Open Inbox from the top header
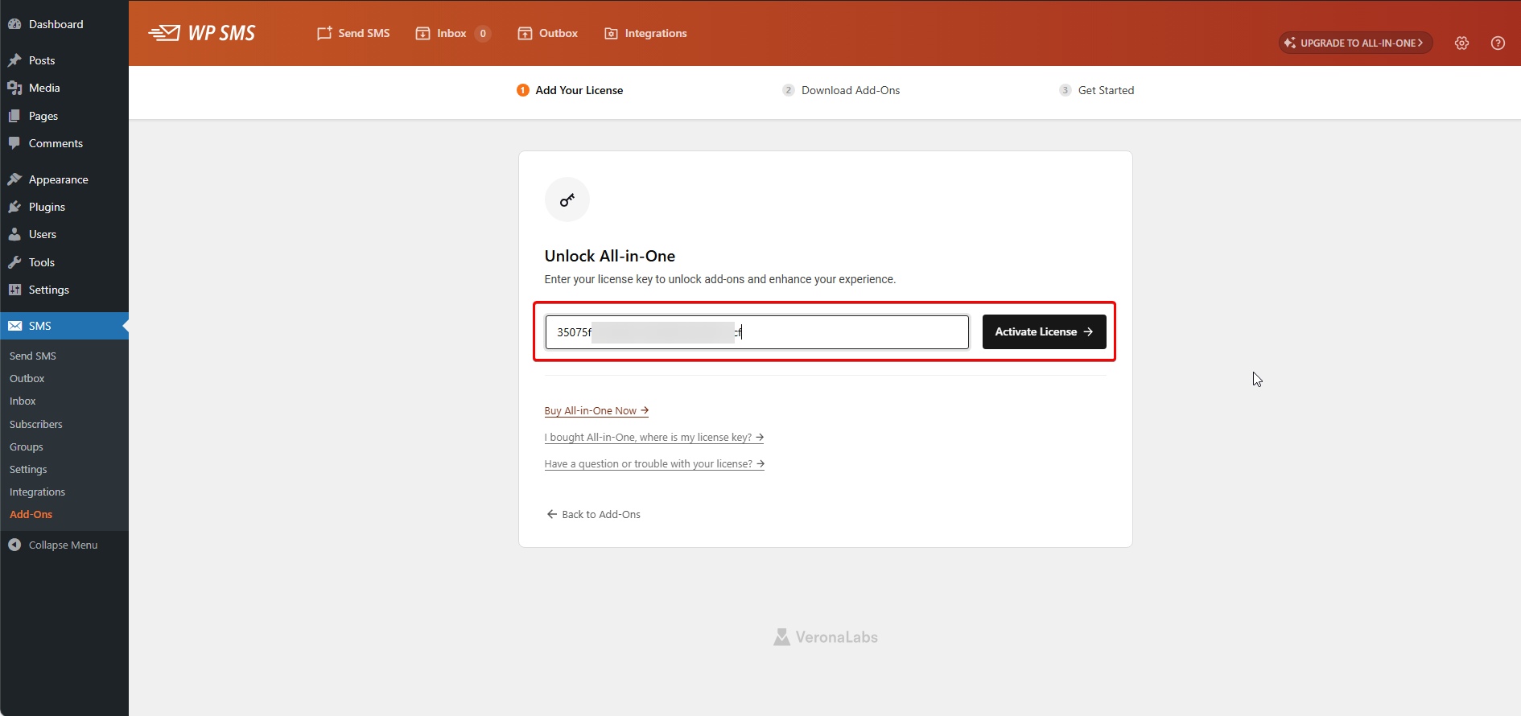 click(x=452, y=33)
